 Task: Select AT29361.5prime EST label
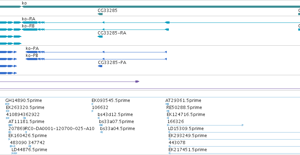(x=183, y=101)
